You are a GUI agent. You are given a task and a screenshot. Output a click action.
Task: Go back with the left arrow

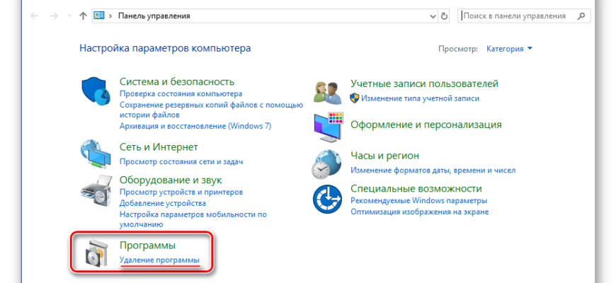(35, 16)
